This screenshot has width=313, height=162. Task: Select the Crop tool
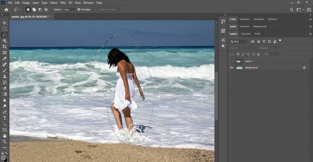(5, 47)
